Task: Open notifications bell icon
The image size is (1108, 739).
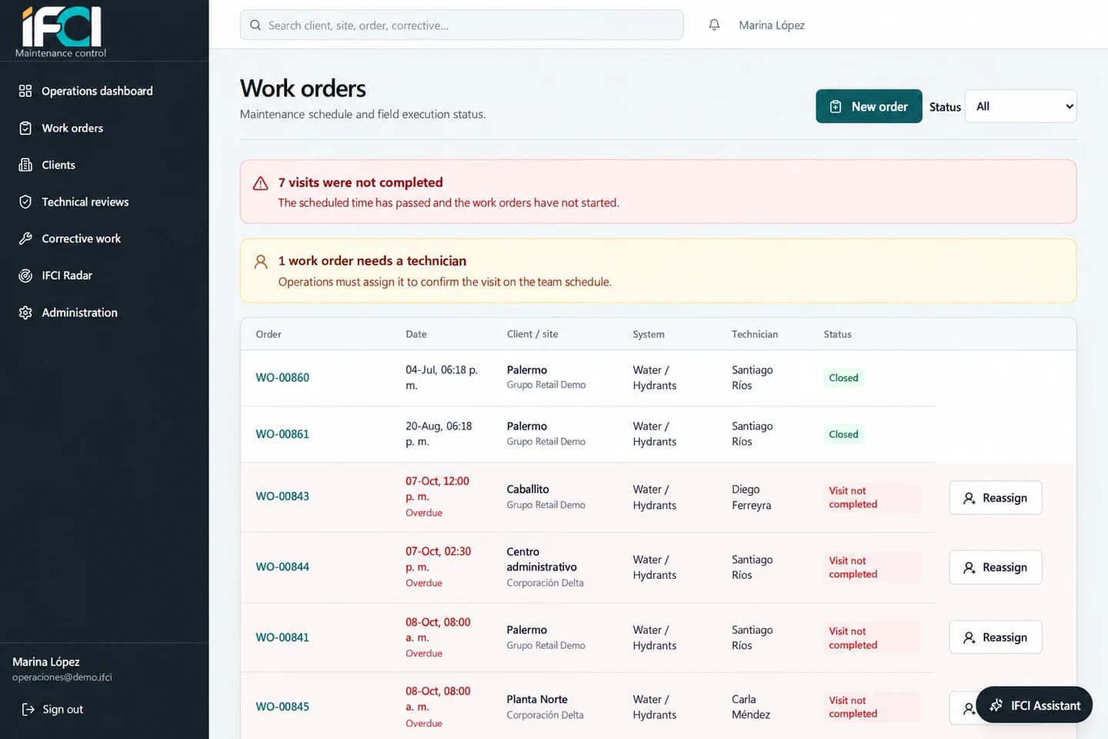Action: click(714, 25)
